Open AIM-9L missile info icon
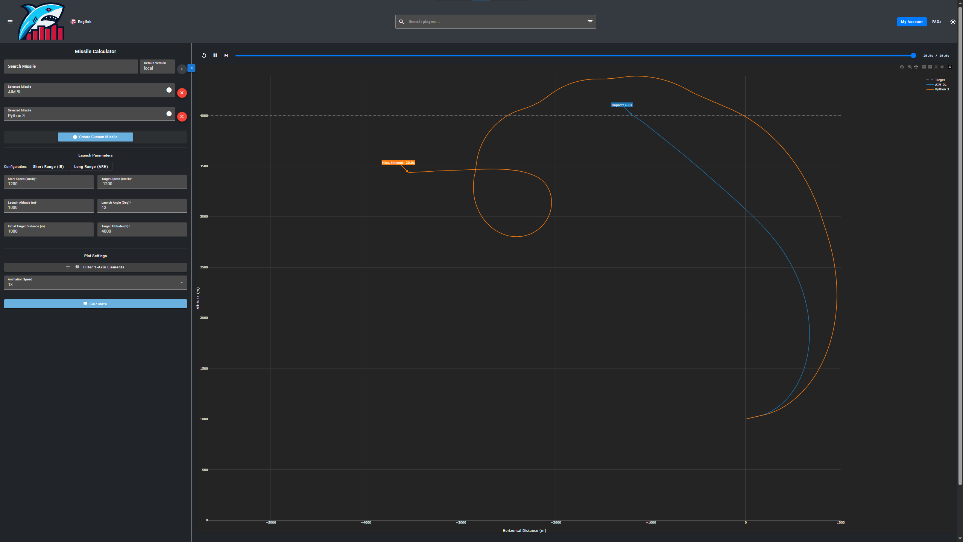 (169, 90)
